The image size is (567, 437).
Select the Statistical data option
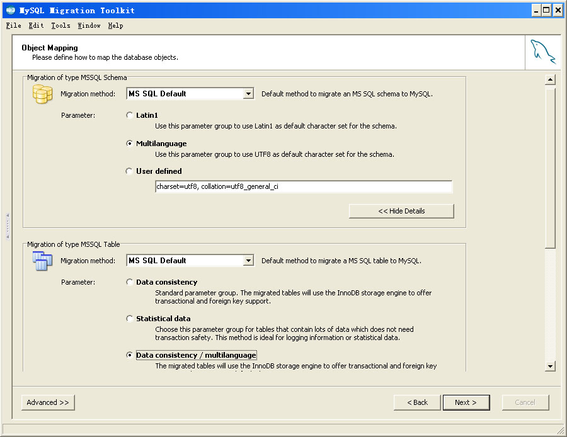(x=129, y=319)
